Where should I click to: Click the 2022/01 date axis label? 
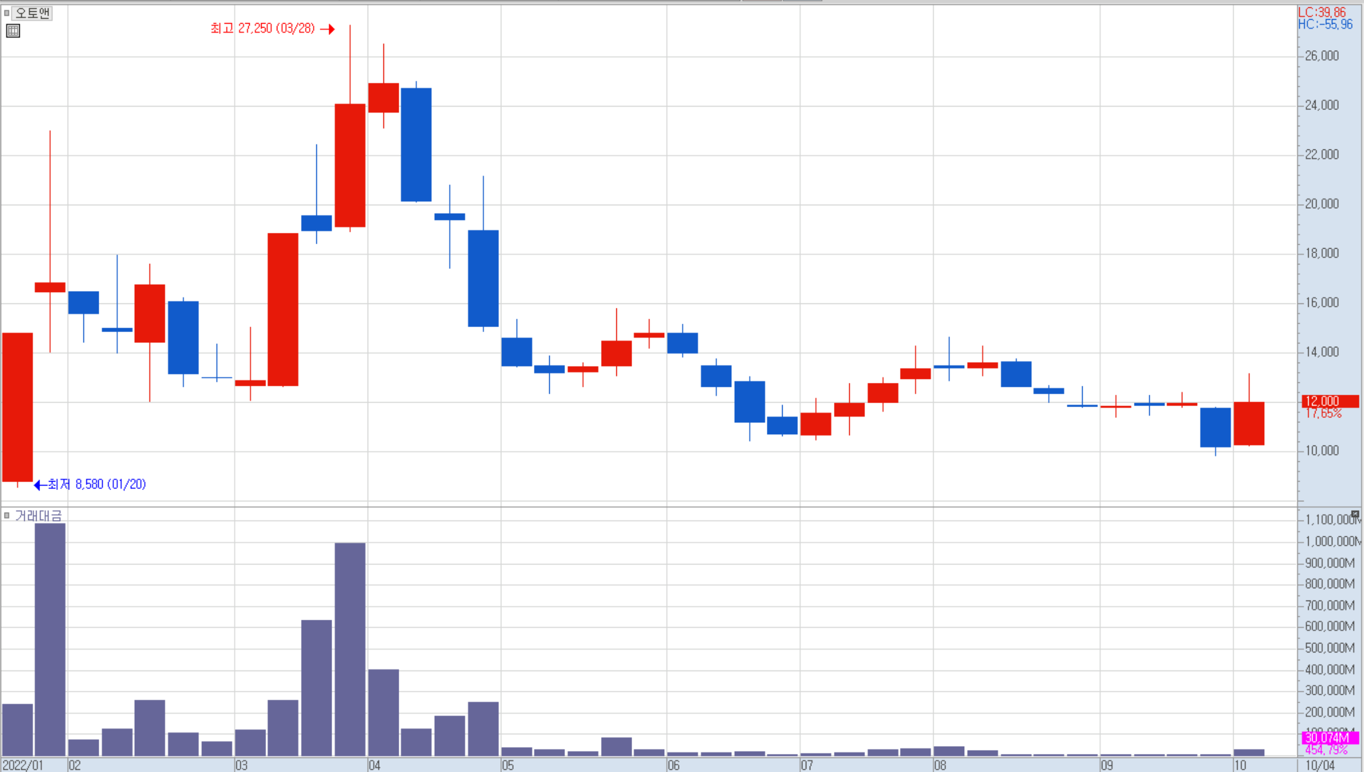pyautogui.click(x=23, y=765)
